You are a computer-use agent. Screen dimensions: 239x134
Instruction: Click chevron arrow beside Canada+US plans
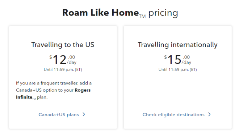pos(84,114)
